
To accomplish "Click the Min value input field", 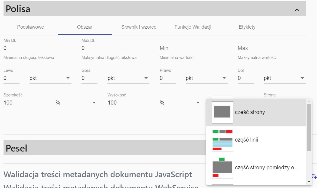I will click(193, 48).
